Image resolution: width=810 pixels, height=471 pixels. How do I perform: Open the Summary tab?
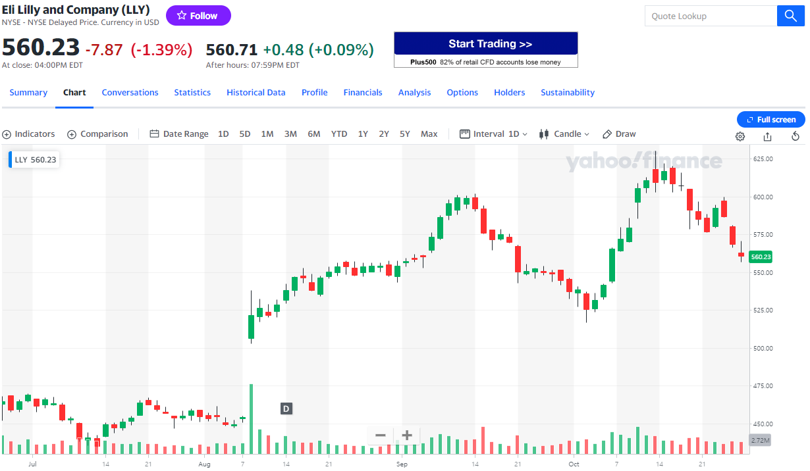28,93
